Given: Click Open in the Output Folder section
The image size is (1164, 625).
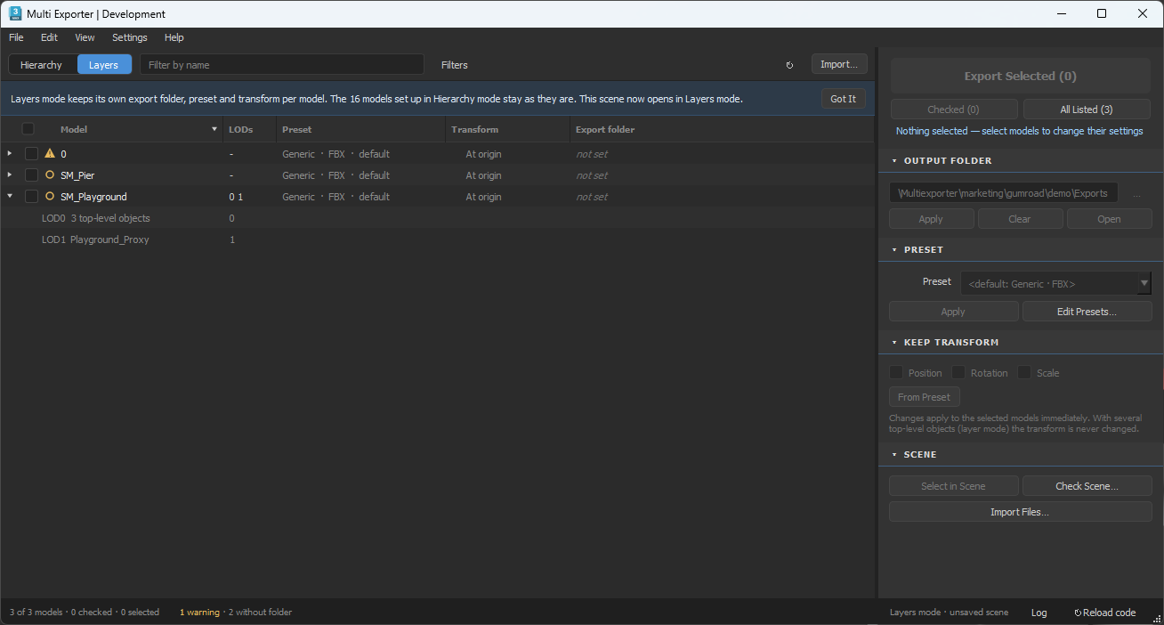Looking at the screenshot, I should click(x=1109, y=219).
